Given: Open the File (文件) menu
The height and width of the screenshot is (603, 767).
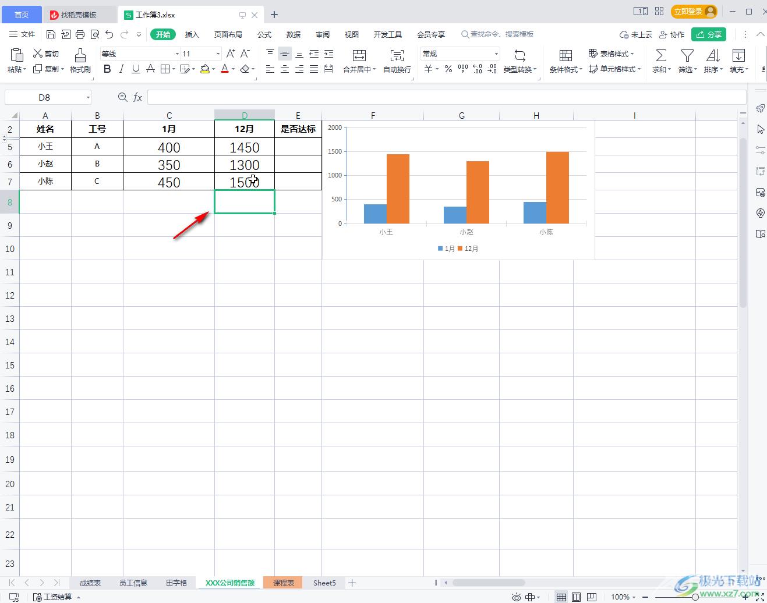Looking at the screenshot, I should tap(23, 34).
